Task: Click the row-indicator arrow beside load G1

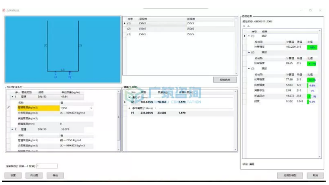Action: 125,102
